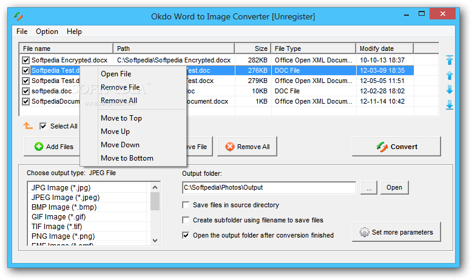Screen dimensions: 472x280
Task: Disable Open the output folder after conversion
Action: (186, 235)
